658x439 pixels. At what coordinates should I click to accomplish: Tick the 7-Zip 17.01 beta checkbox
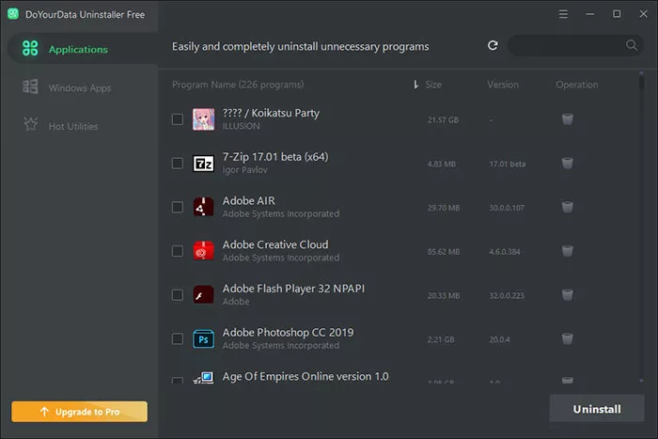pyautogui.click(x=178, y=164)
